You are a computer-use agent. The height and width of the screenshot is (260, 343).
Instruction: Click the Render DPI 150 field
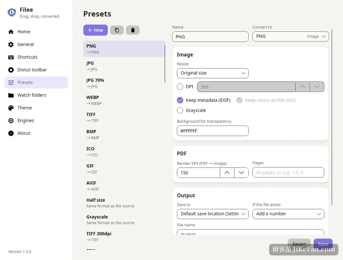198,173
